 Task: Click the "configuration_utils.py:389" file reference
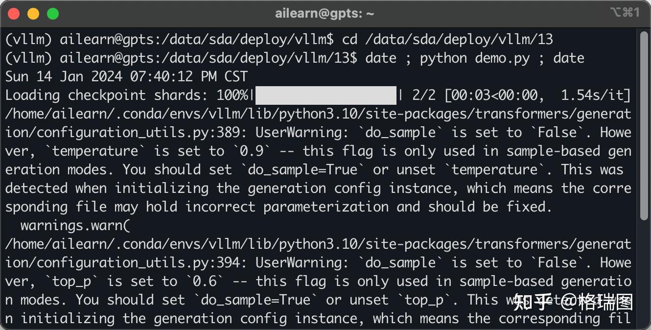coord(139,133)
